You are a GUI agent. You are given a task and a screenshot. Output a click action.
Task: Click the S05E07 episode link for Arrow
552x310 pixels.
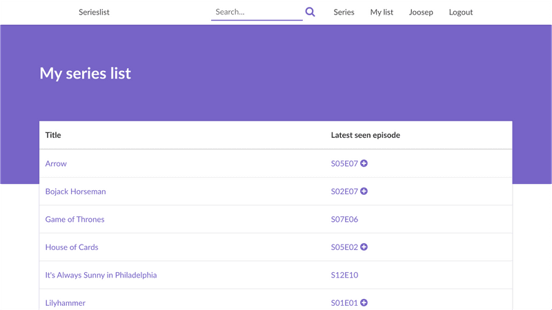point(344,163)
